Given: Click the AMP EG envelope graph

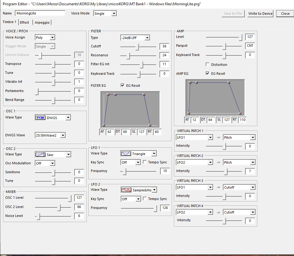Looking at the screenshot, I should [x=215, y=98].
